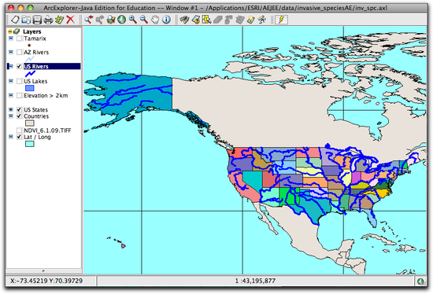Click the Add Layers icon
The height and width of the screenshot is (294, 433).
(x=59, y=20)
